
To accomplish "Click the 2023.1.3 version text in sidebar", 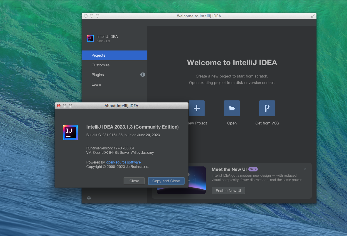I will pos(104,41).
